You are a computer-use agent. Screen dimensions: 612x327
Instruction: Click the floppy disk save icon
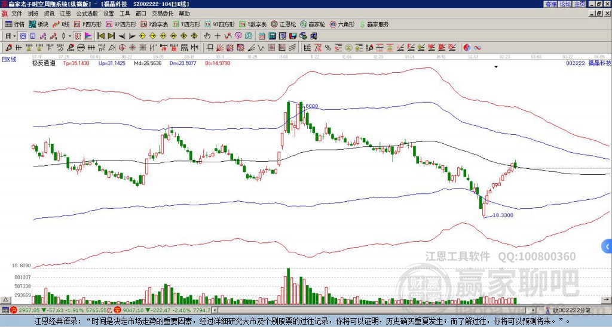tap(293, 36)
